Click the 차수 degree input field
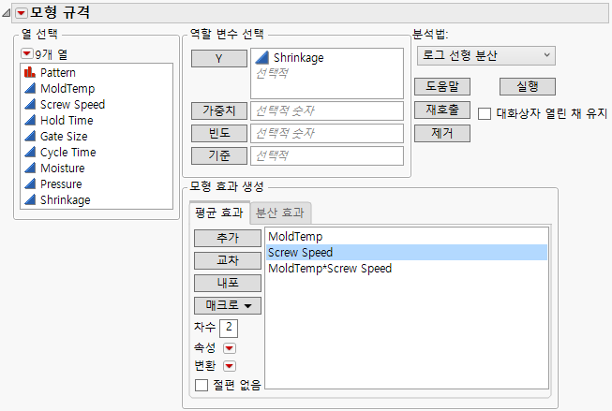This screenshot has height=411, width=612. coord(229,328)
